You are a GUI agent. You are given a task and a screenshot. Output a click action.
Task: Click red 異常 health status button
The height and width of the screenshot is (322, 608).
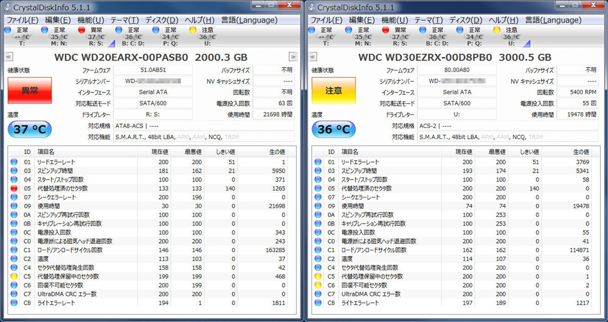pos(30,90)
